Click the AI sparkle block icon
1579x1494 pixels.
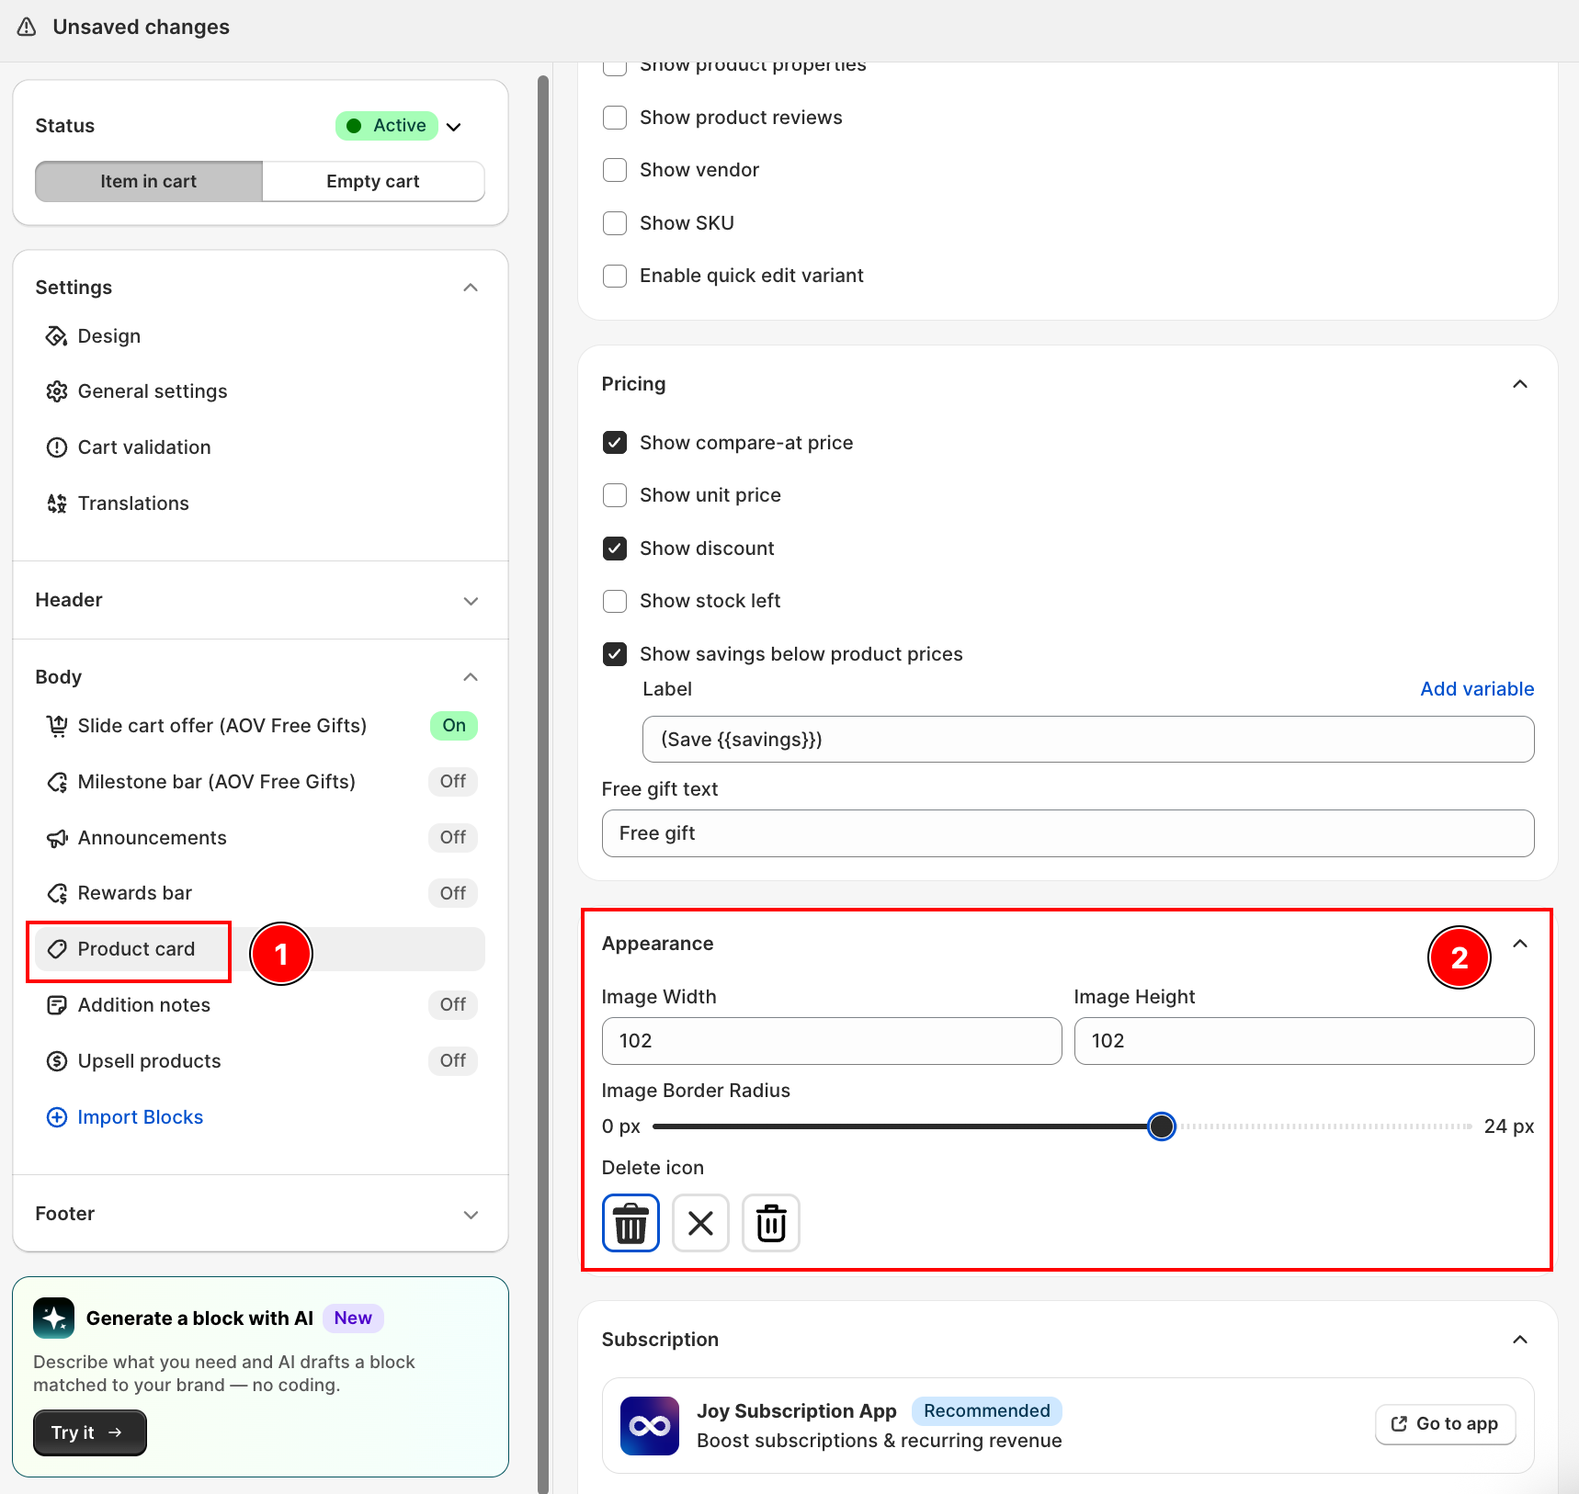click(54, 1319)
